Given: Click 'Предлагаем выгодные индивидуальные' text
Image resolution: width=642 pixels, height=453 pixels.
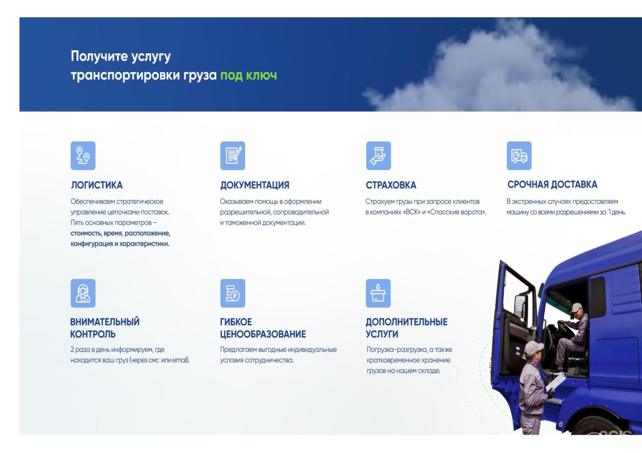Looking at the screenshot, I should 278,350.
